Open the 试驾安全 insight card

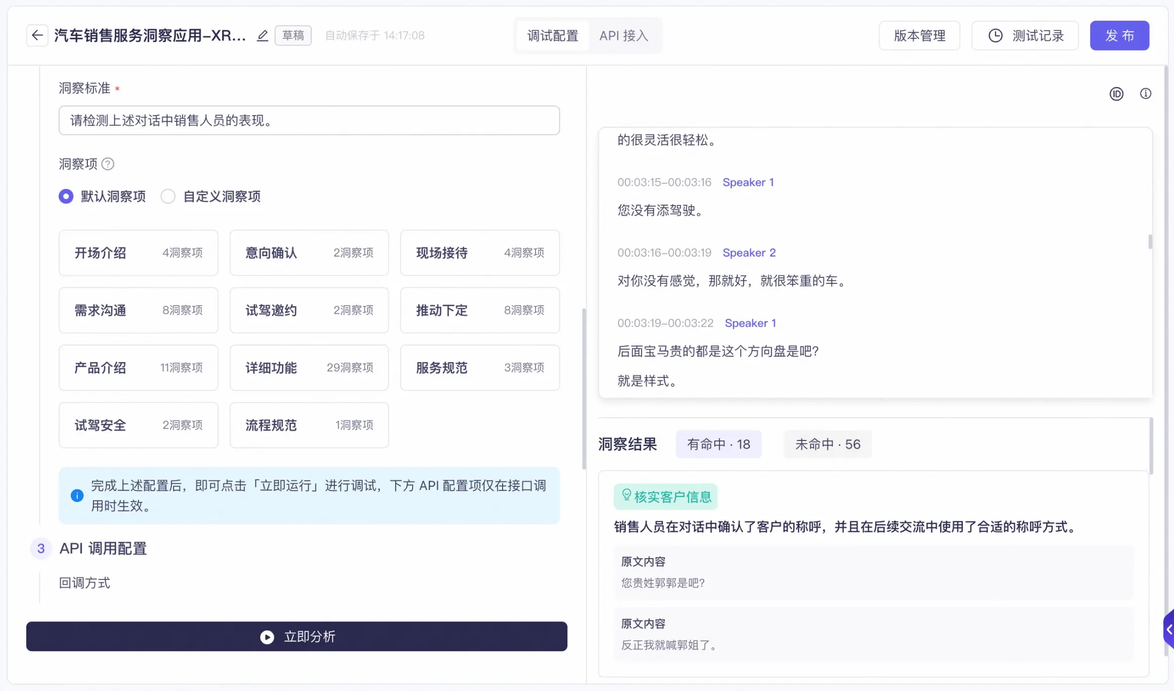[138, 425]
